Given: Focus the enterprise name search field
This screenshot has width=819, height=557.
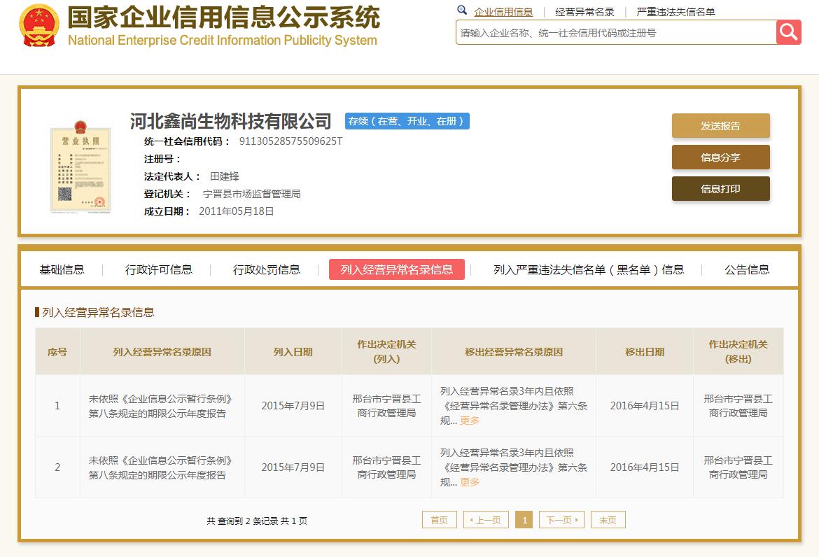Looking at the screenshot, I should (616, 32).
